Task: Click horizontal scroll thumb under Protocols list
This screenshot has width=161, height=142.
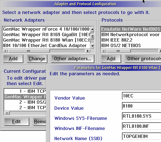Action: point(118,51)
